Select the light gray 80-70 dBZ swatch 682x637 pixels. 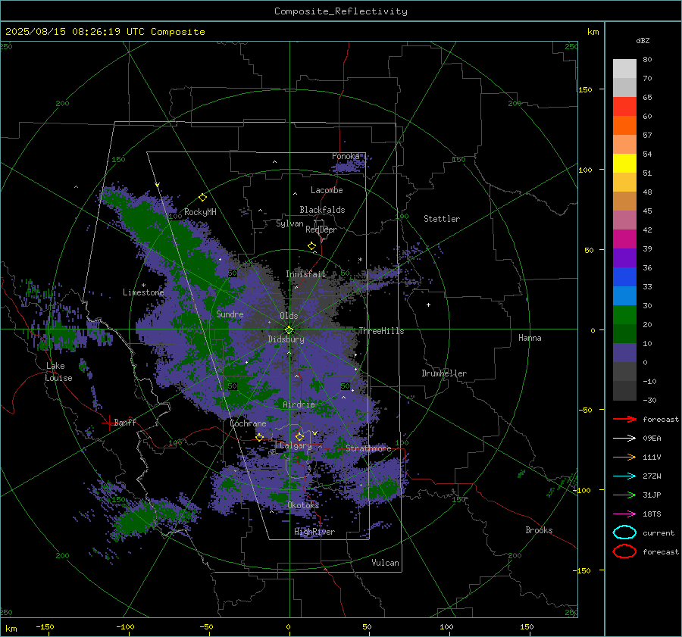(624, 69)
